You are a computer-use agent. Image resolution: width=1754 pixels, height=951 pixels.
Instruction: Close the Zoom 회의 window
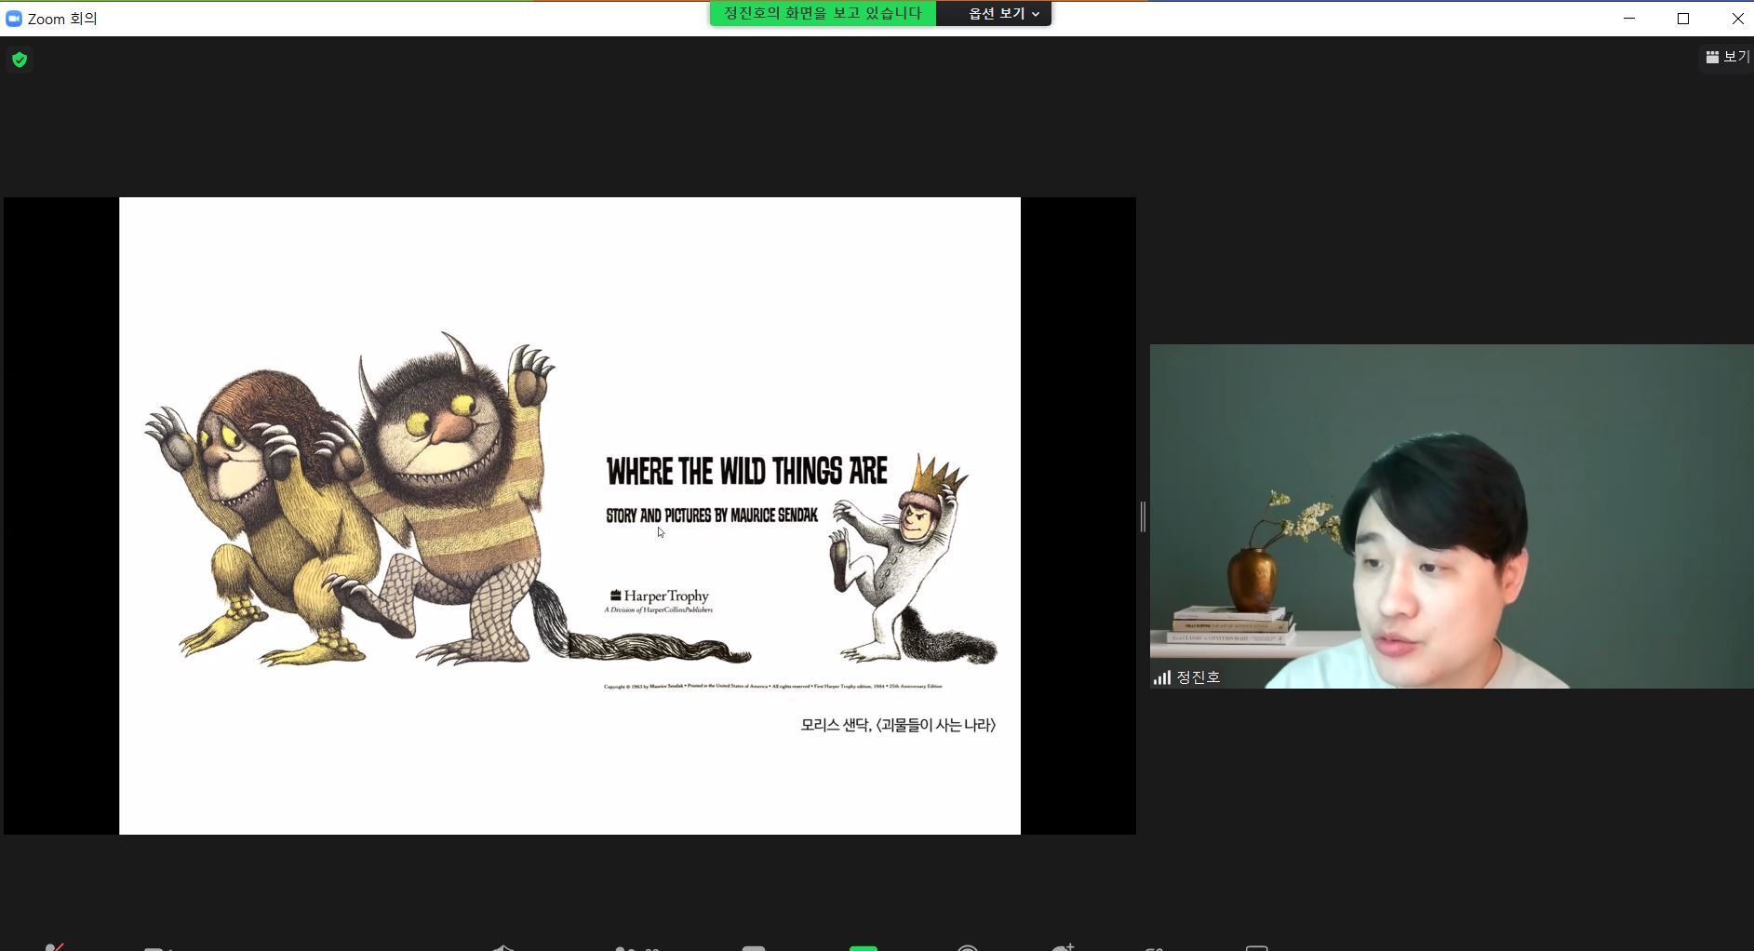1737,19
